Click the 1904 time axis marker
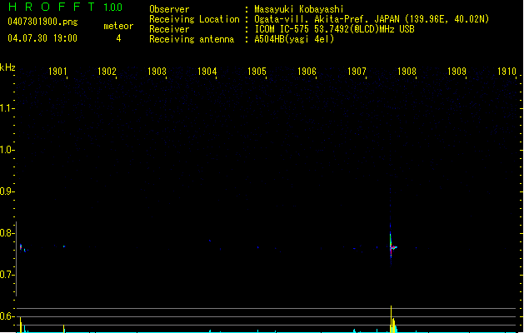524x333 pixels. [x=207, y=72]
